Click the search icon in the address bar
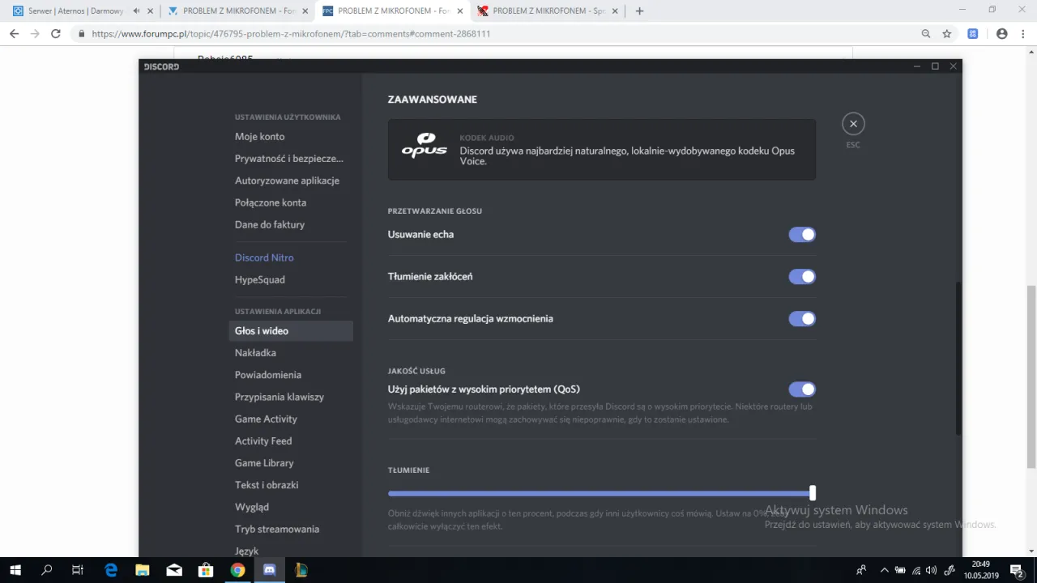The height and width of the screenshot is (583, 1037). pos(926,34)
